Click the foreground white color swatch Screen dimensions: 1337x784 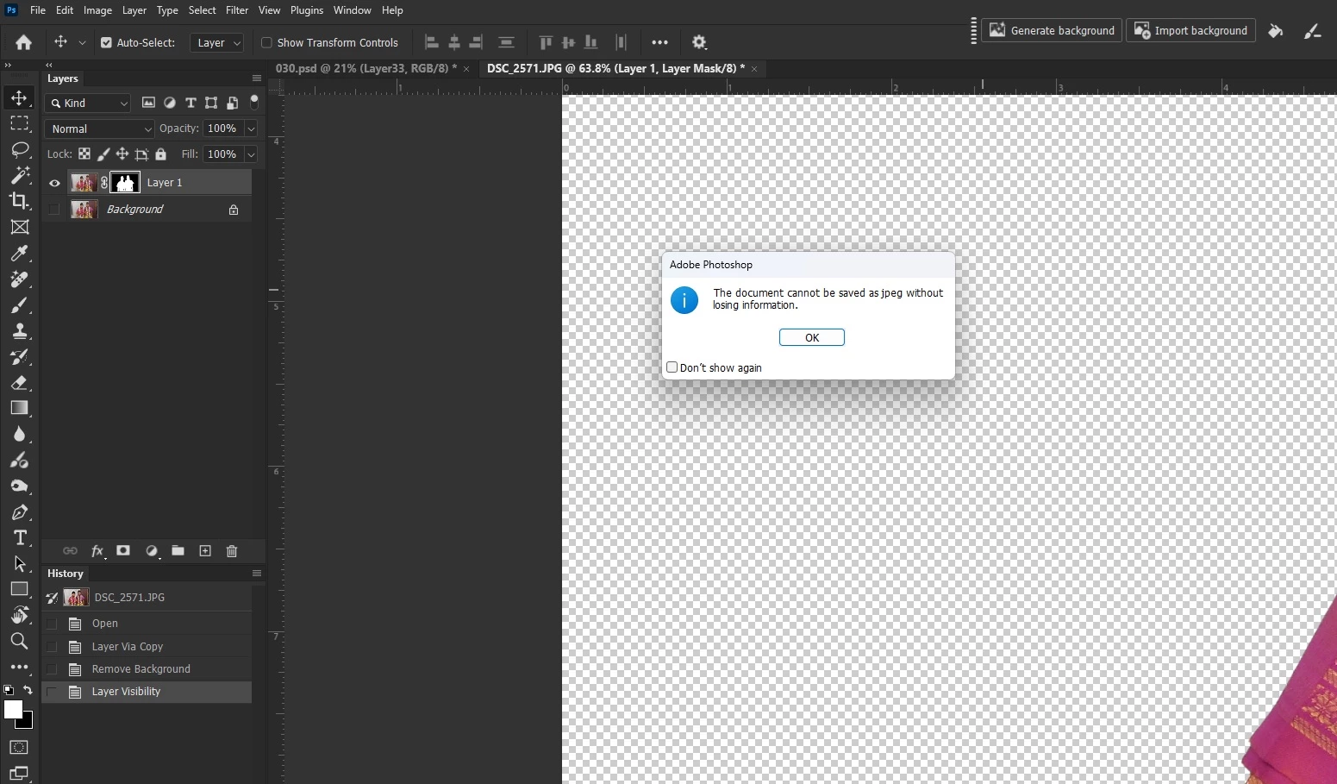point(12,709)
